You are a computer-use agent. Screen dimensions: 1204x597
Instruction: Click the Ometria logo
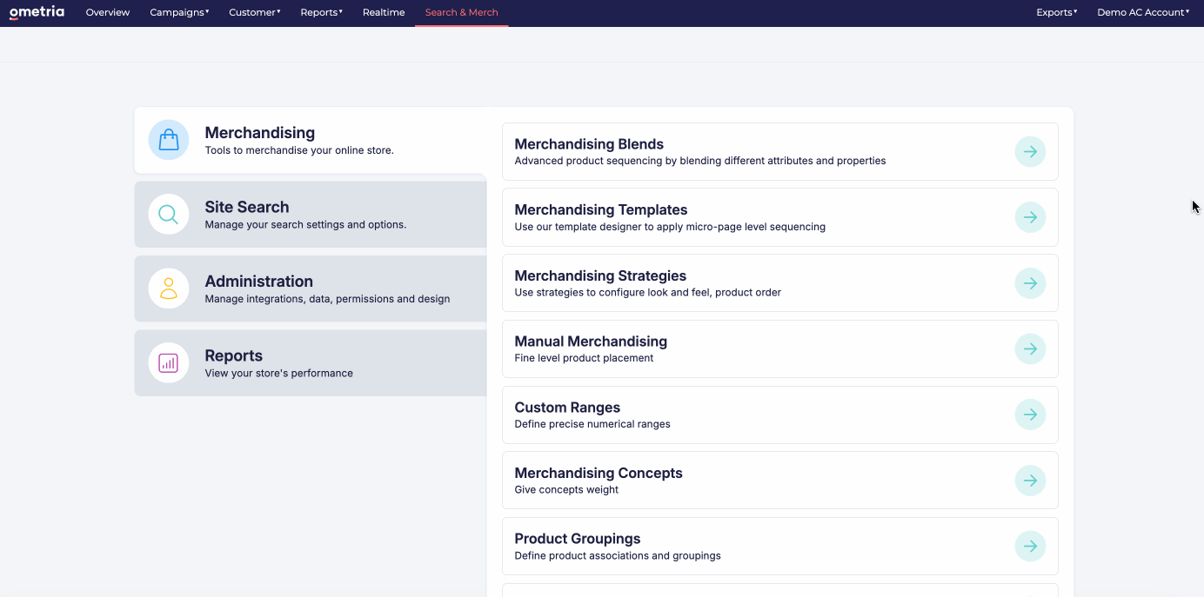37,12
